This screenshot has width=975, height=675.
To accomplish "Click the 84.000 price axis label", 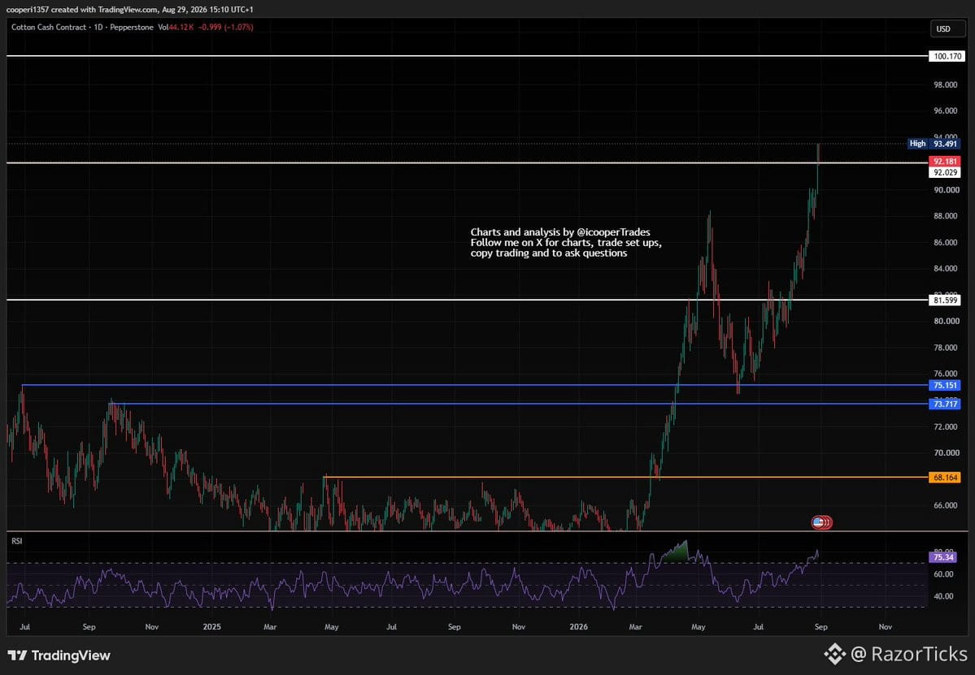I will (946, 268).
